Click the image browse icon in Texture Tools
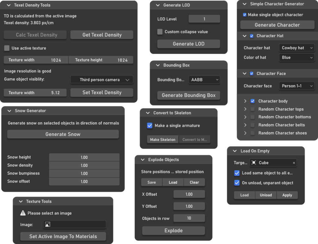The height and width of the screenshot is (244, 318). [x=48, y=224]
